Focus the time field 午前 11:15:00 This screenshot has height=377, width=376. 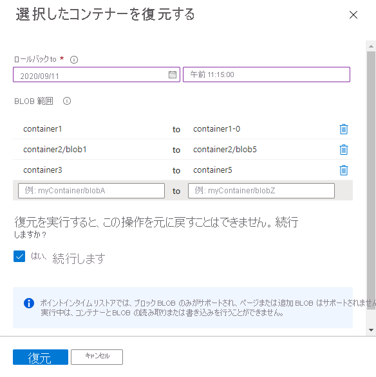coord(267,75)
